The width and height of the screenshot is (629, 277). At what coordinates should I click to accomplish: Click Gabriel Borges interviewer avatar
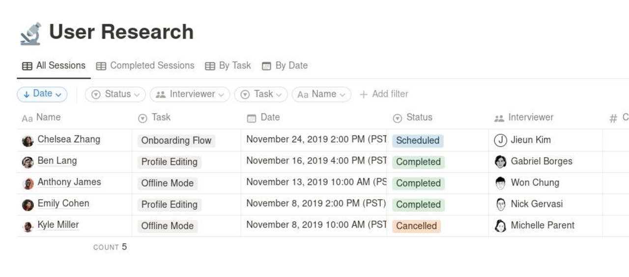point(500,161)
